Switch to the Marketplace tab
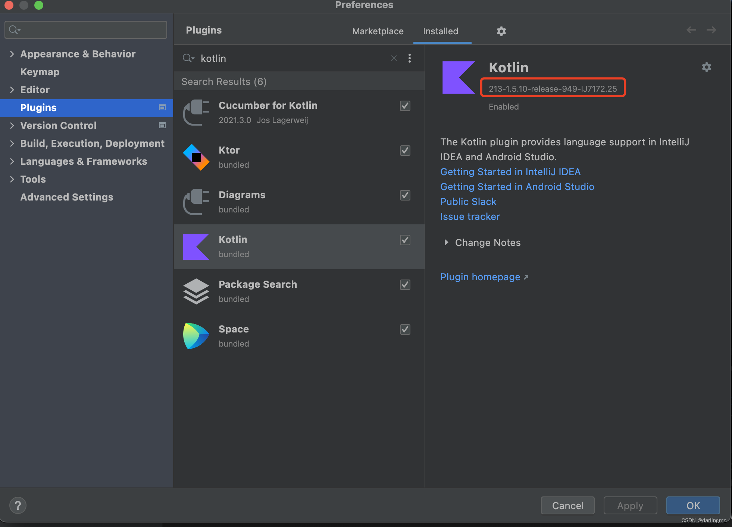This screenshot has width=732, height=527. point(378,31)
